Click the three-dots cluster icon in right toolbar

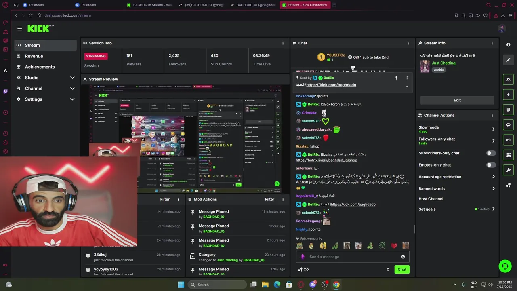point(509,185)
